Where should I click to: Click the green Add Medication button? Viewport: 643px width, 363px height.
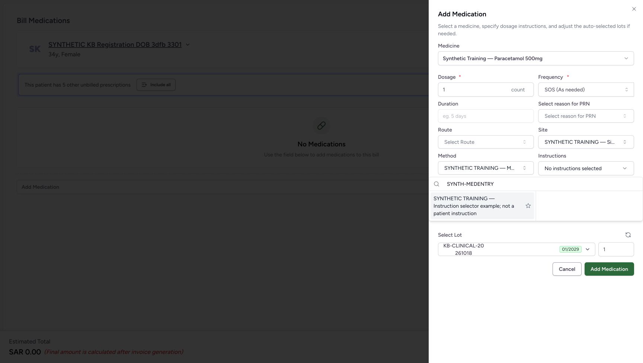[609, 269]
